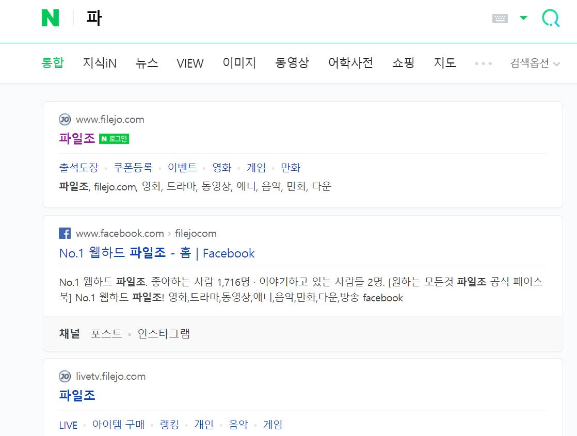Click the green Naver N logo
The image size is (577, 436).
click(x=51, y=18)
